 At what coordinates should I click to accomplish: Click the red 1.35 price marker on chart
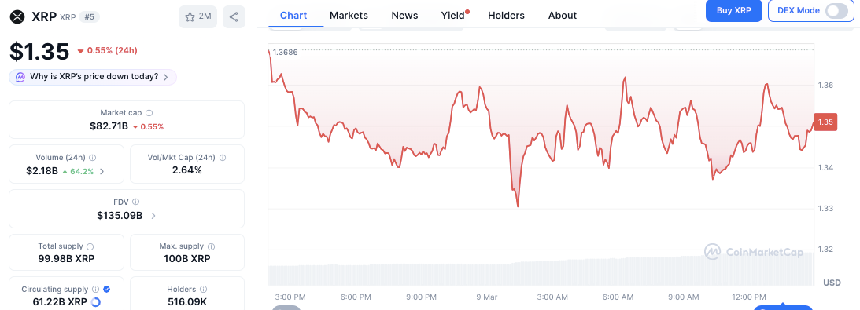[x=825, y=122]
